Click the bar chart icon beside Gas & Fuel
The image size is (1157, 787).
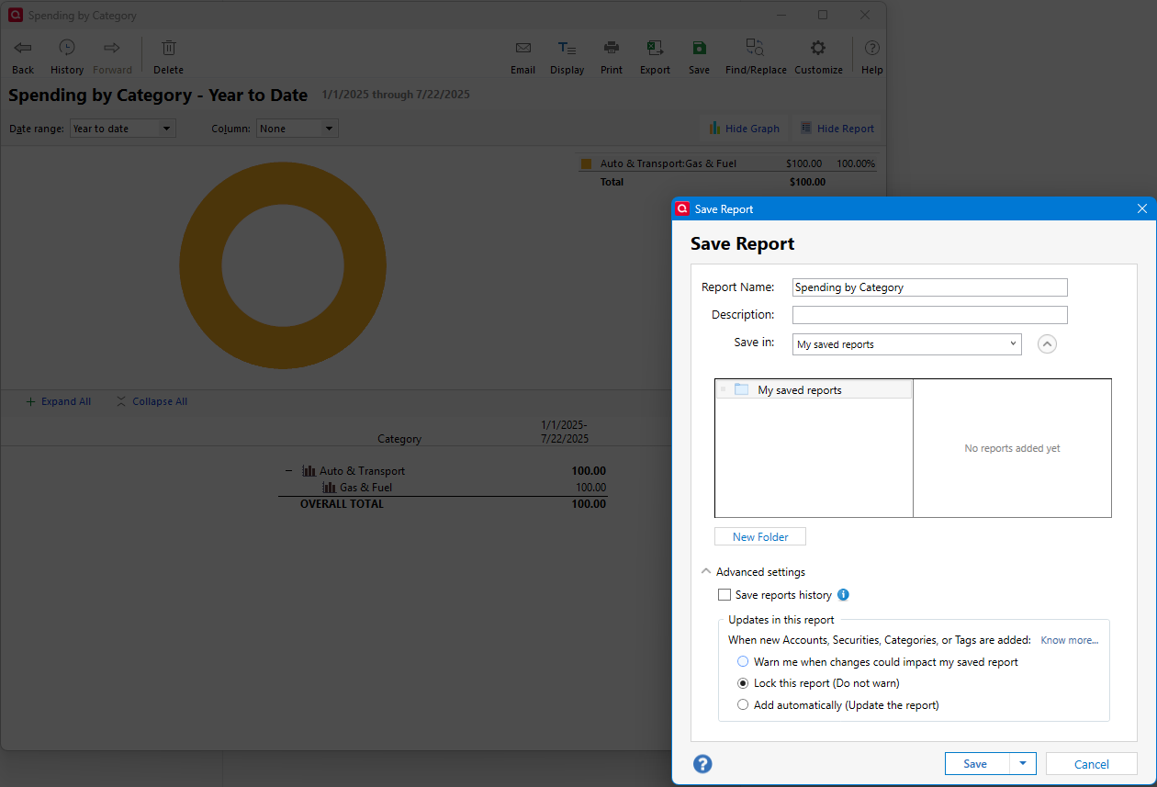pos(329,488)
